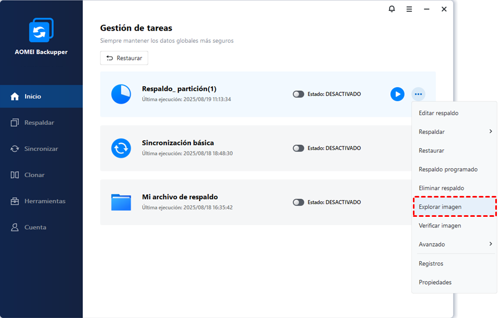
Task: Click the sync icon of Sincronización básica
Action: tap(121, 148)
